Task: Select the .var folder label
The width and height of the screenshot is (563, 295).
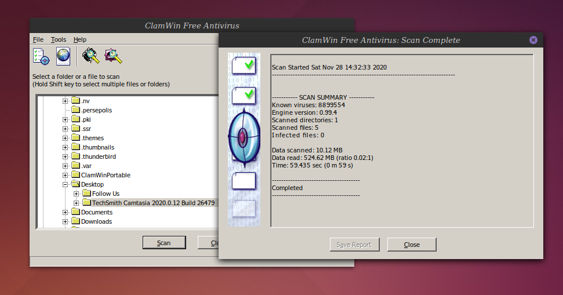Action: click(86, 166)
